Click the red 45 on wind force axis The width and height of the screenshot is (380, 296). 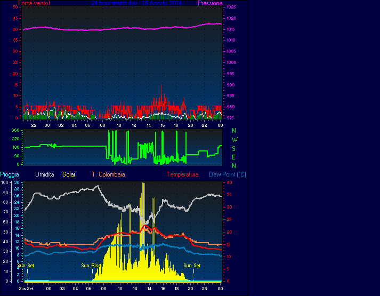point(15,18)
